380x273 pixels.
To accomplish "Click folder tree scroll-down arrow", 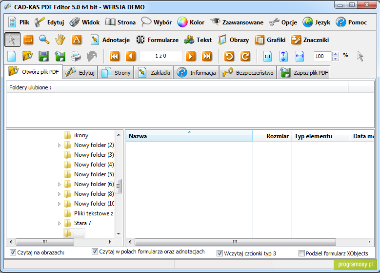I will pyautogui.click(x=119, y=234).
